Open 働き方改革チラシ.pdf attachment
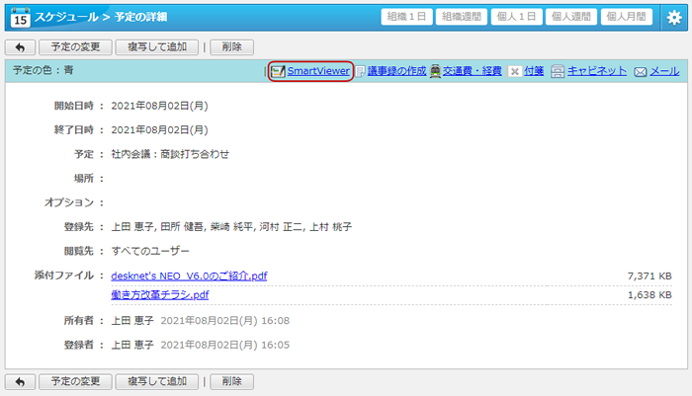Viewport: 692px width, 396px height. [x=160, y=295]
